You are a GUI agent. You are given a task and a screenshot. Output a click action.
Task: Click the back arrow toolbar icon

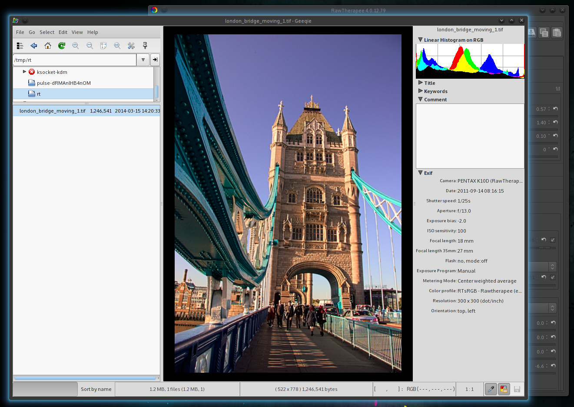pyautogui.click(x=34, y=46)
